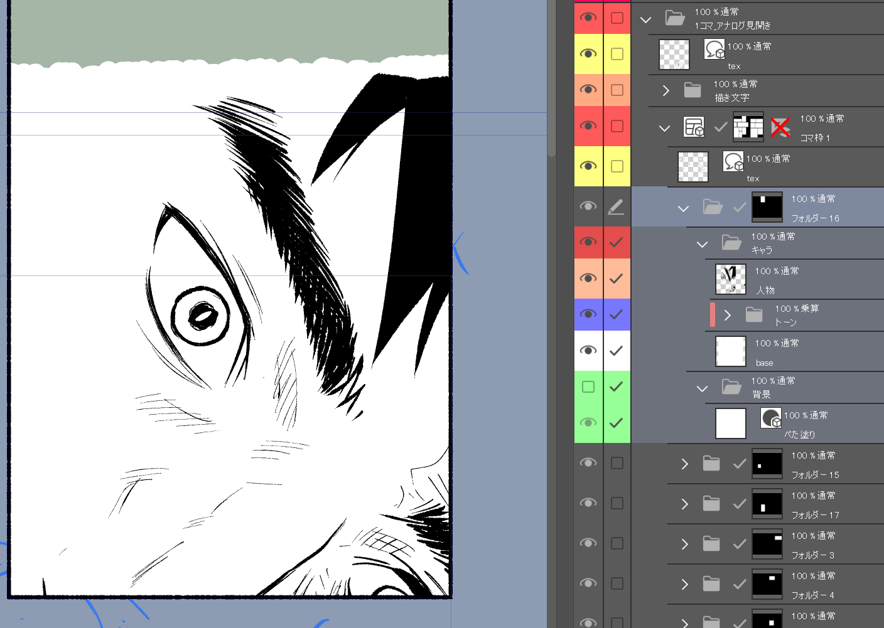Click the pen editing icon beside フォルダー-16

tap(616, 206)
